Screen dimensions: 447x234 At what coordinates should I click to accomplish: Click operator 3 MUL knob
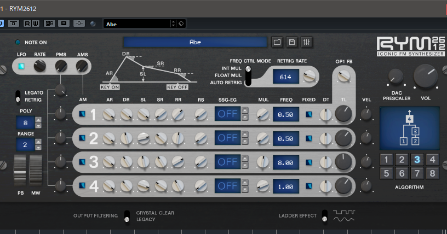[x=262, y=162]
